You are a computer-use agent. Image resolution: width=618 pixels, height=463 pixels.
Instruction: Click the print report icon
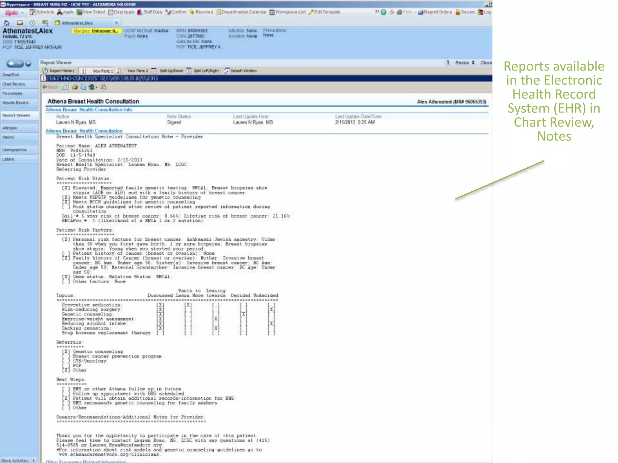75,87
